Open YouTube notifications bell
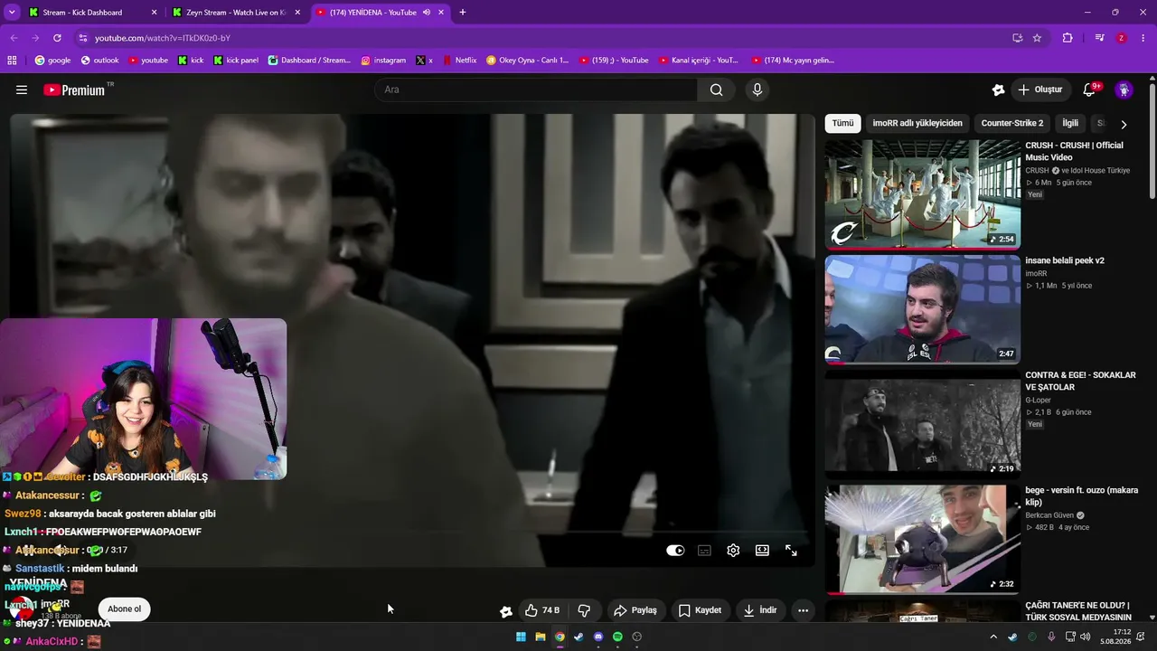Image resolution: width=1157 pixels, height=651 pixels. pos(1089,90)
